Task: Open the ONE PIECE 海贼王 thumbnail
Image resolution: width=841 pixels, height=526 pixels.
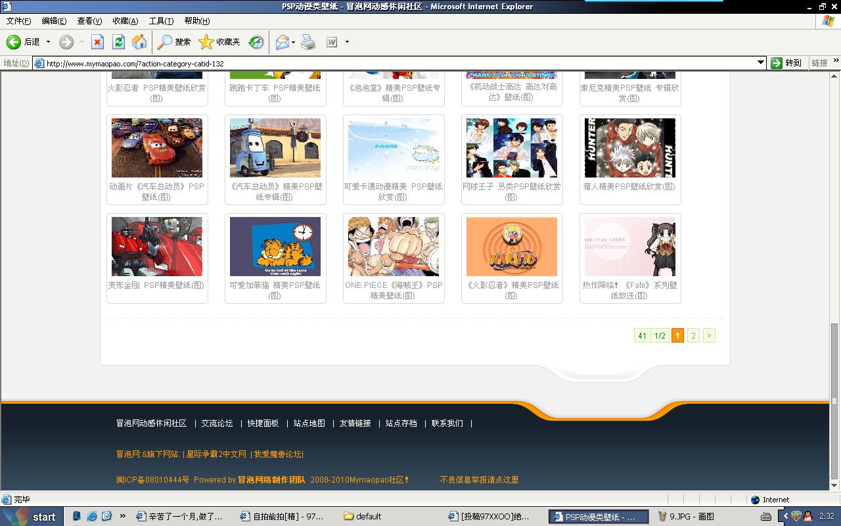Action: (x=394, y=247)
